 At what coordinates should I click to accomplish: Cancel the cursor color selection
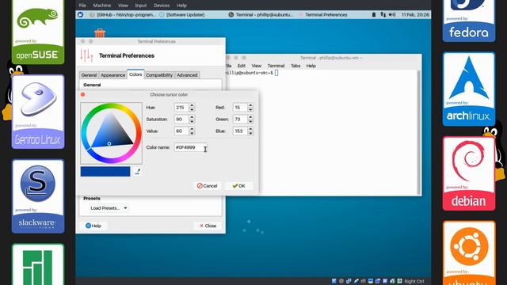(208, 186)
